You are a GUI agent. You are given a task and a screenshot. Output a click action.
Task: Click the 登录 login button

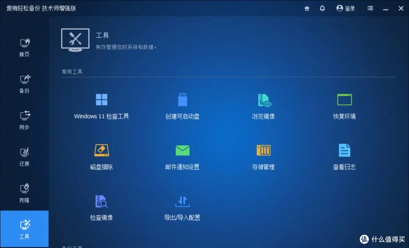(x=346, y=8)
